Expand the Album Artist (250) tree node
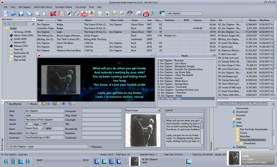 (7, 36)
